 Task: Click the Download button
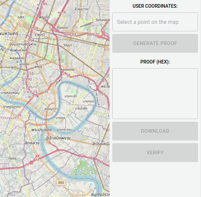click(x=155, y=131)
